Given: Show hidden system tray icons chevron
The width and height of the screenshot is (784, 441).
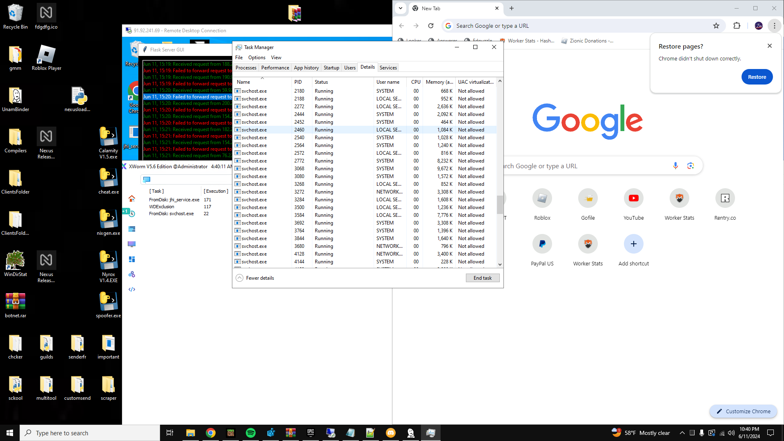Looking at the screenshot, I should pyautogui.click(x=682, y=433).
